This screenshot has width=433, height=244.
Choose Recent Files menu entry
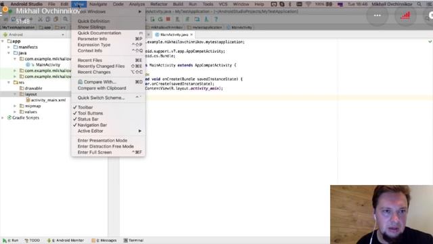click(108, 60)
